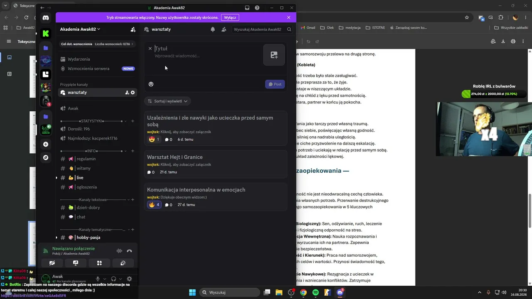Click the Add a Server plus icon

tap(46, 144)
